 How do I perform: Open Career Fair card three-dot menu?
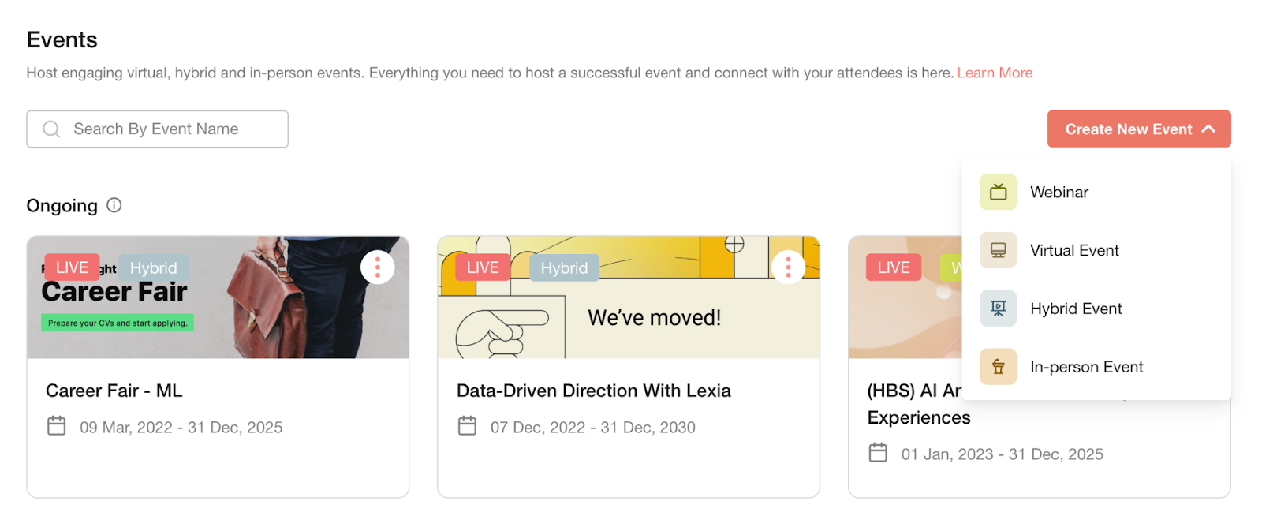[378, 267]
